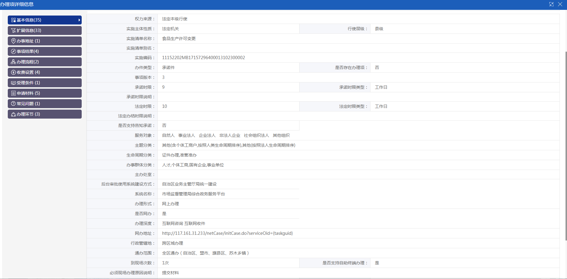Screen dimensions: 567x279
Task: Switch to 办理流程(2) tab
Action: [x=45, y=62]
